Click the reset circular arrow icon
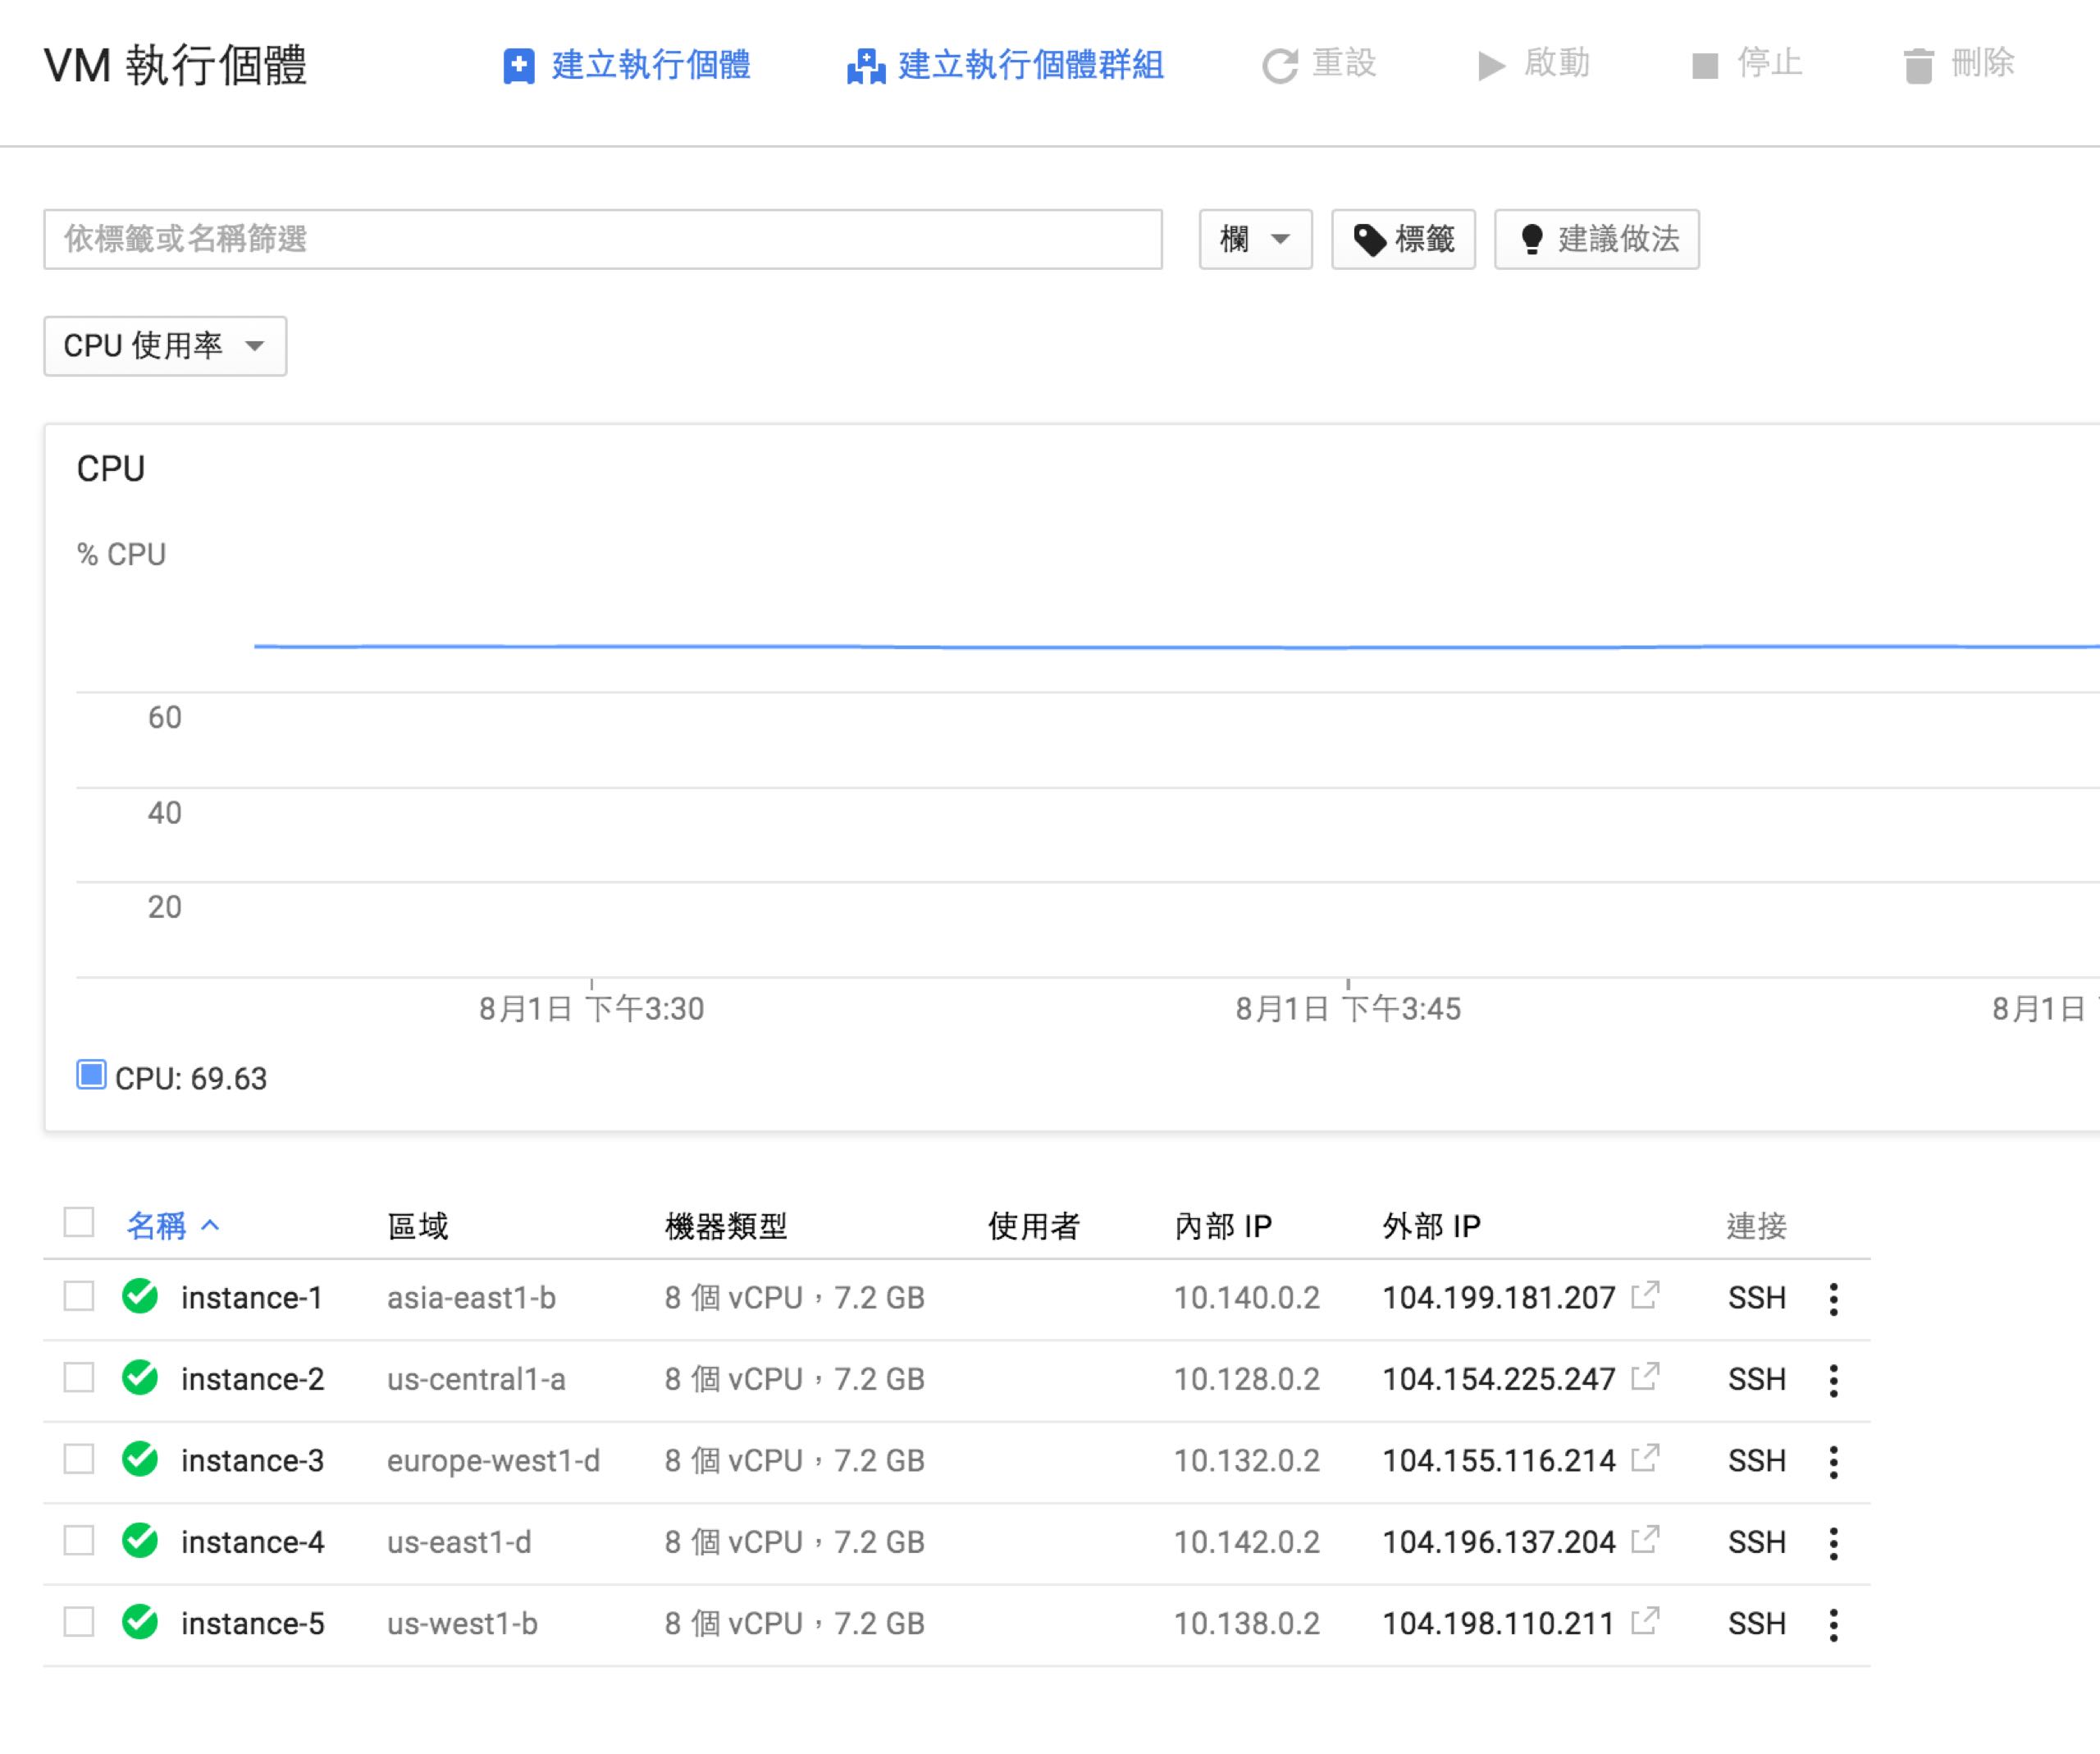This screenshot has width=2100, height=1754. pos(1279,66)
